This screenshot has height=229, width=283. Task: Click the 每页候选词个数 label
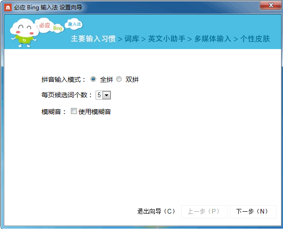(x=67, y=95)
